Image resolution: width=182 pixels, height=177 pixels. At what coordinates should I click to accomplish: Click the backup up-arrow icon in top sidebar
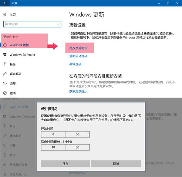pos(5,64)
